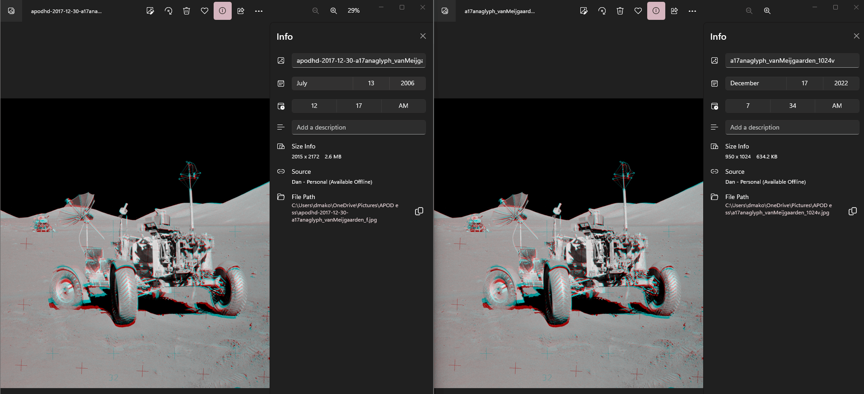Select month July in left Info pane
This screenshot has width=864, height=394.
point(322,83)
